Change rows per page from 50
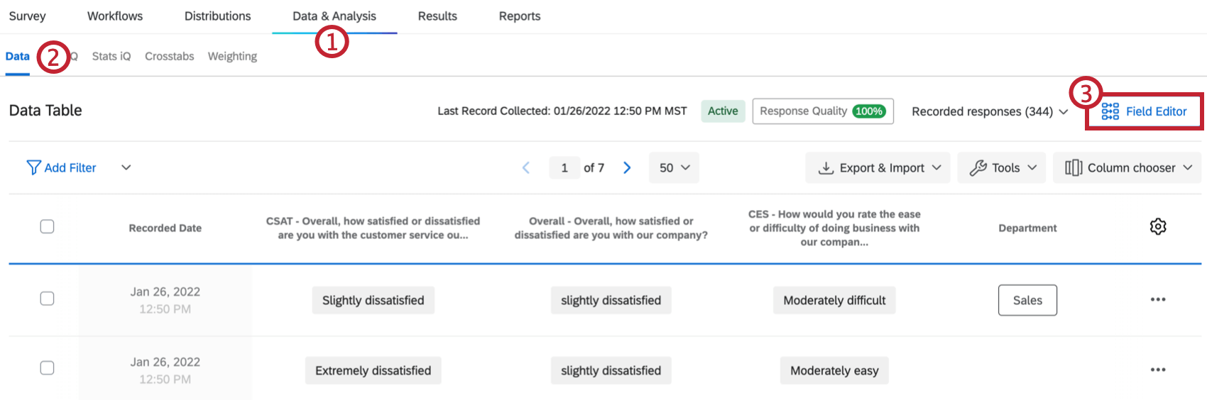This screenshot has height=400, width=1207. point(674,168)
